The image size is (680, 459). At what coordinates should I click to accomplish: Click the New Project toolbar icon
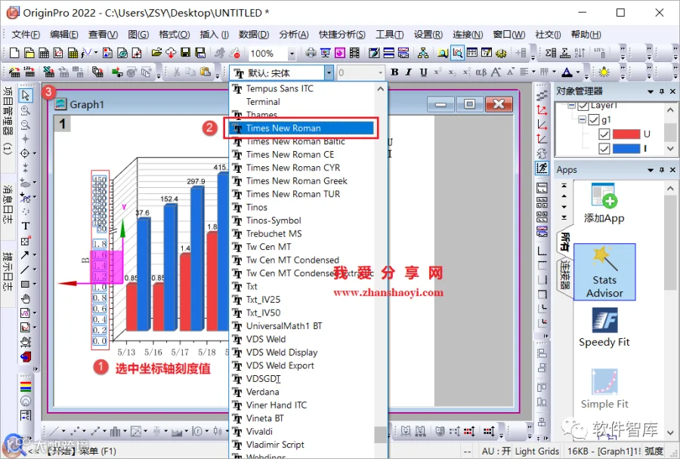click(14, 53)
